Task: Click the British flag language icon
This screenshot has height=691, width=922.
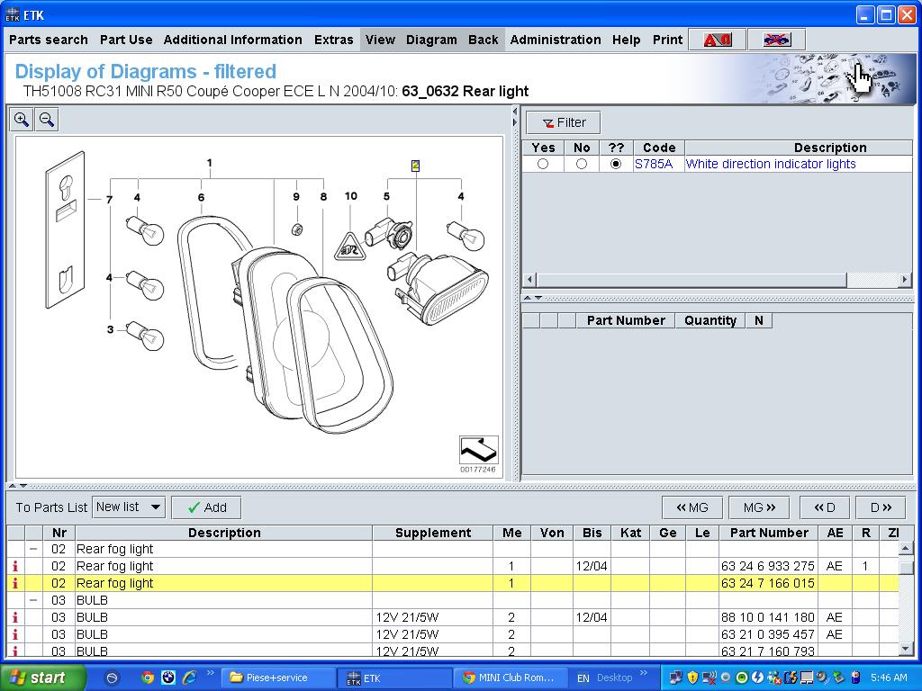Action: pos(775,40)
